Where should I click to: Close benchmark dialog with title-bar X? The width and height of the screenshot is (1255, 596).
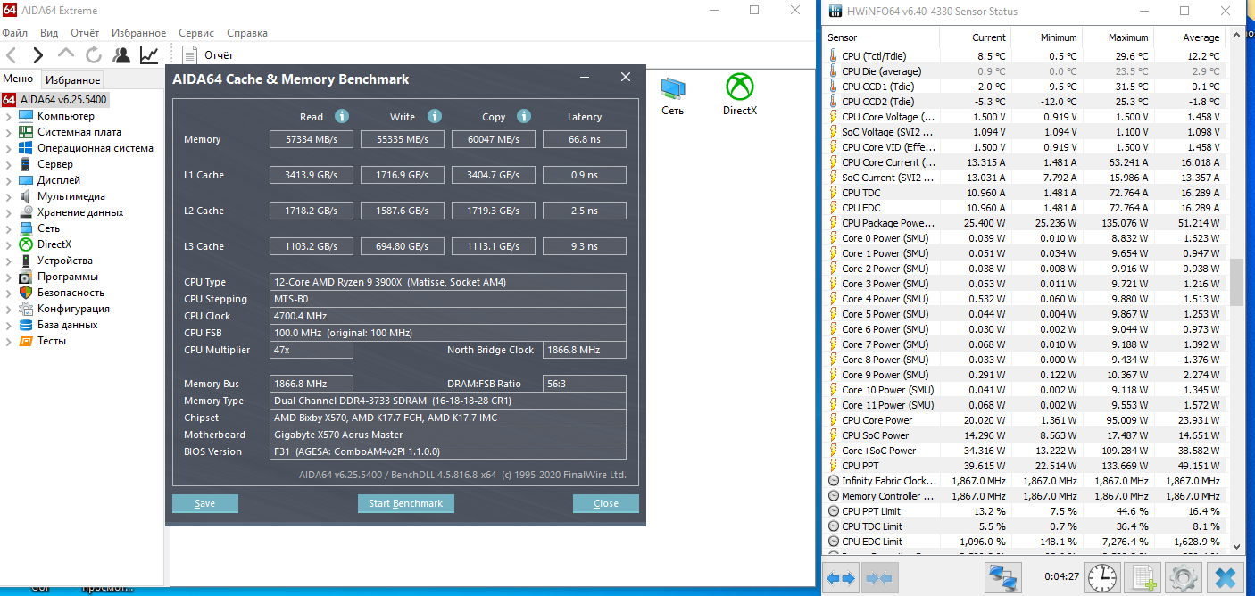click(x=626, y=78)
